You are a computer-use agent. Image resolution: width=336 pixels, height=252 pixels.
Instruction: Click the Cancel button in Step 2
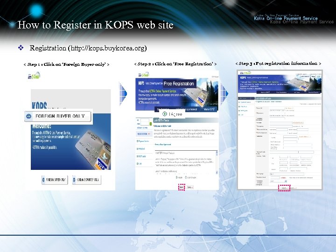pos(189,187)
